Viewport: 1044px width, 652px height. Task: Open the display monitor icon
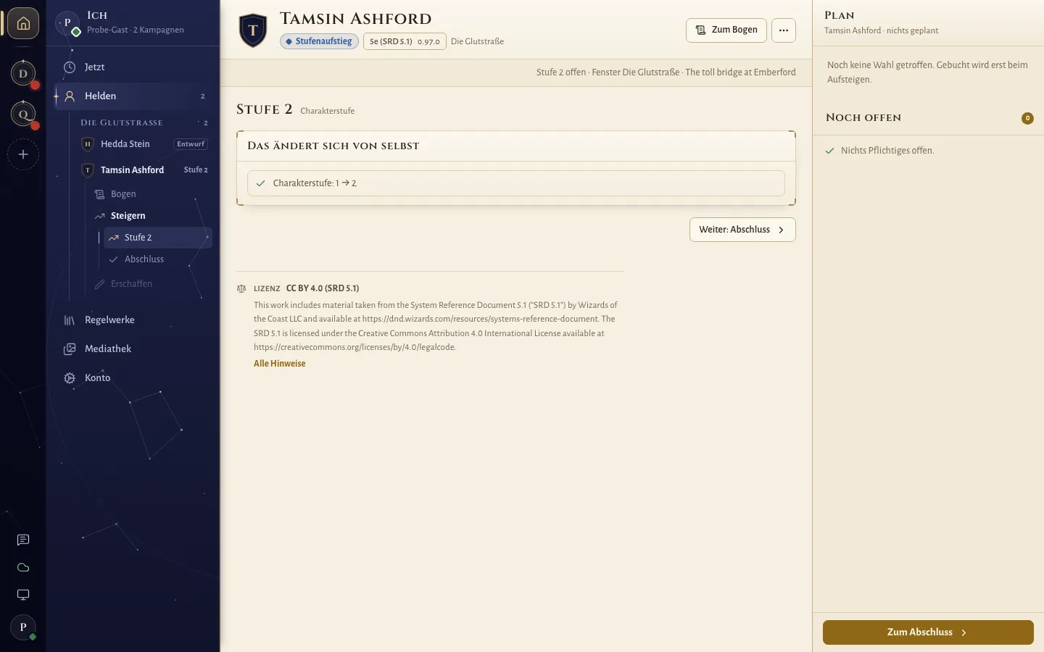click(23, 595)
